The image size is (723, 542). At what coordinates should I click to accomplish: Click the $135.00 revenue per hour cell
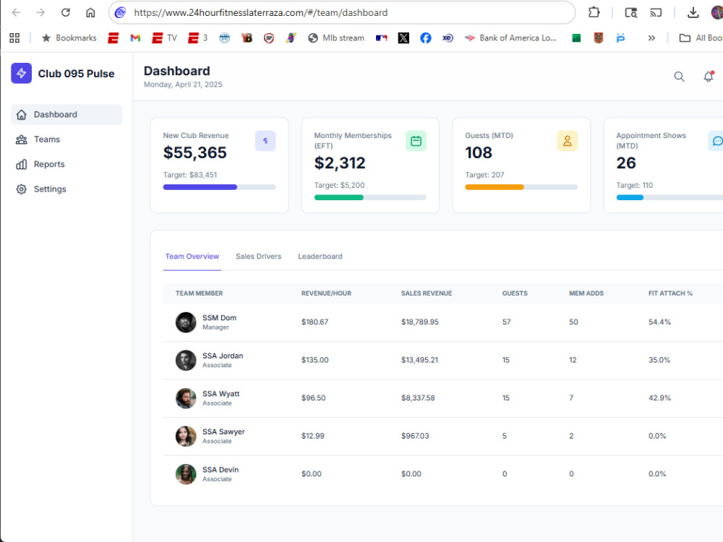pyautogui.click(x=315, y=360)
